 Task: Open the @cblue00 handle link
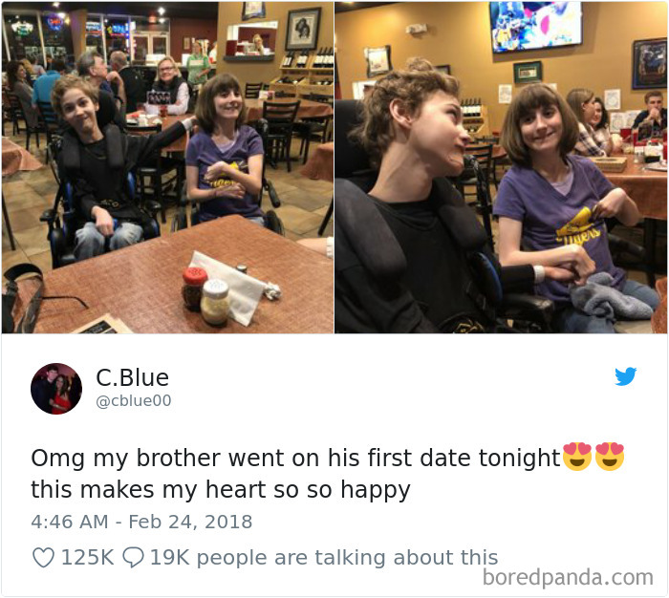click(134, 401)
